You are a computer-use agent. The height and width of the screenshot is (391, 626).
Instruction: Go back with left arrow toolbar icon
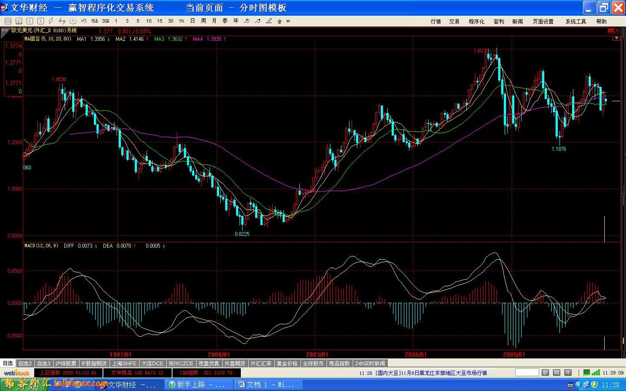point(30,21)
